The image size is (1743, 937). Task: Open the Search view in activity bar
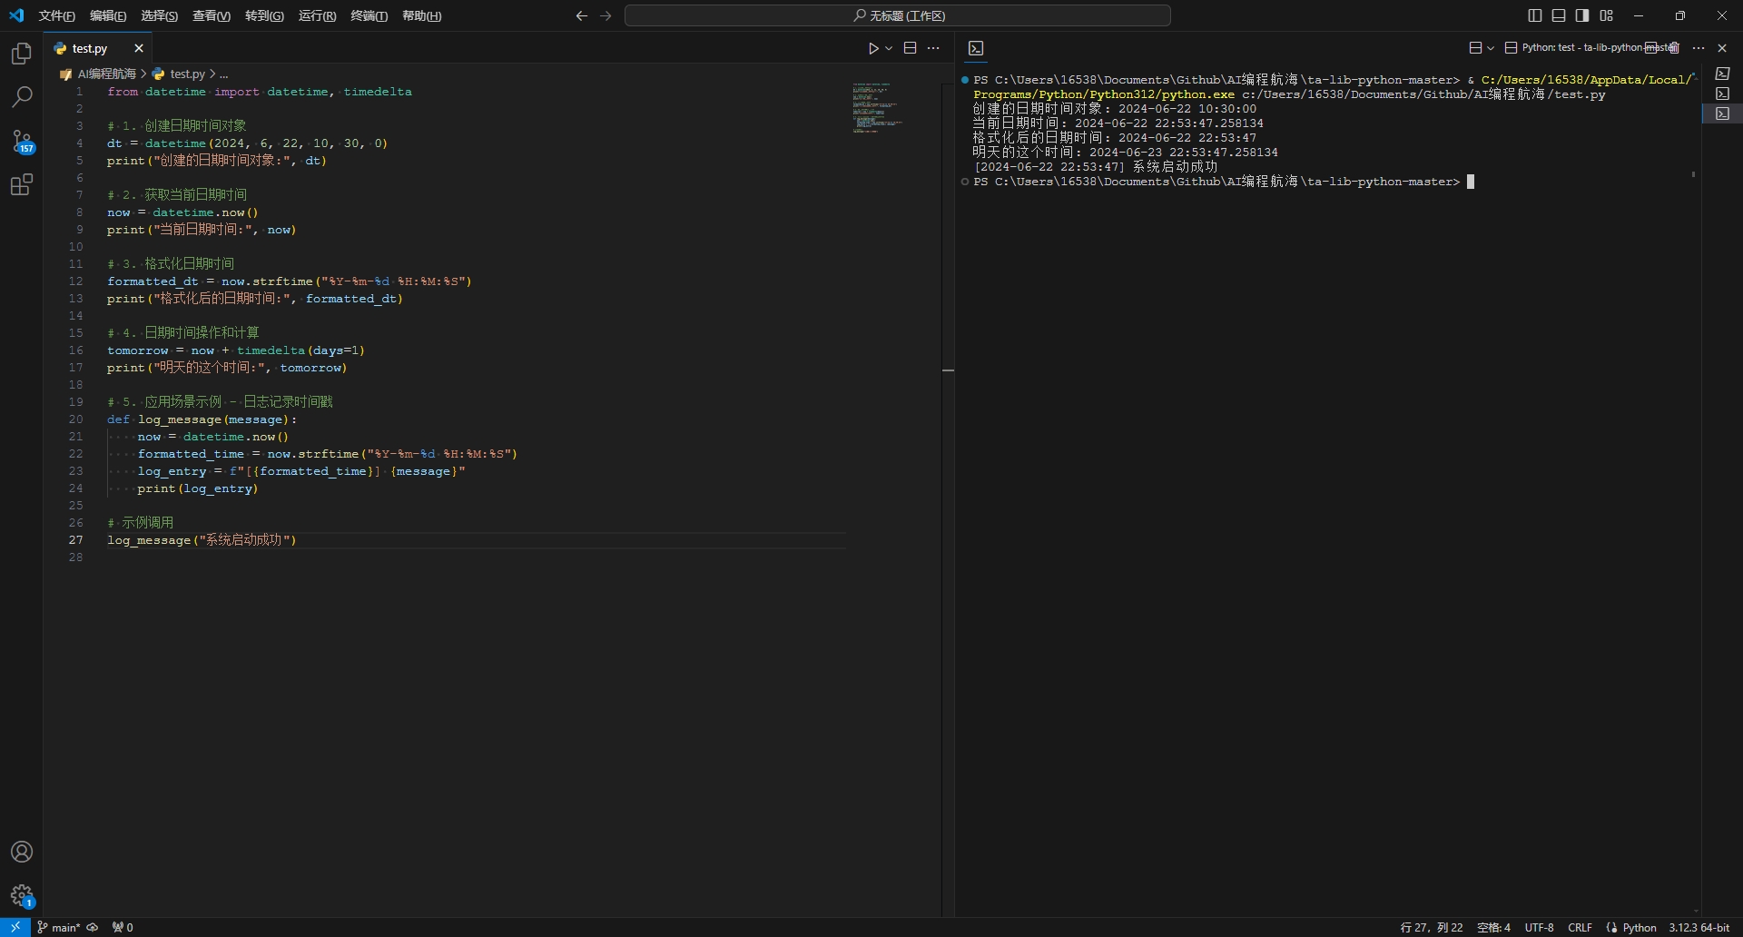(22, 96)
